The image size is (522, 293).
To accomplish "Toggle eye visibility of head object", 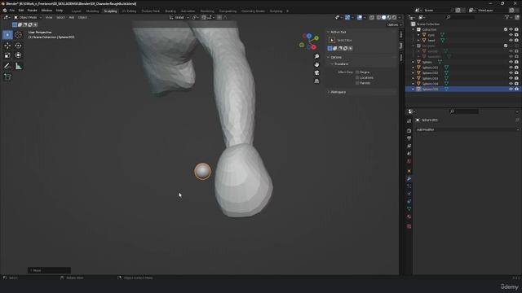I will click(511, 40).
